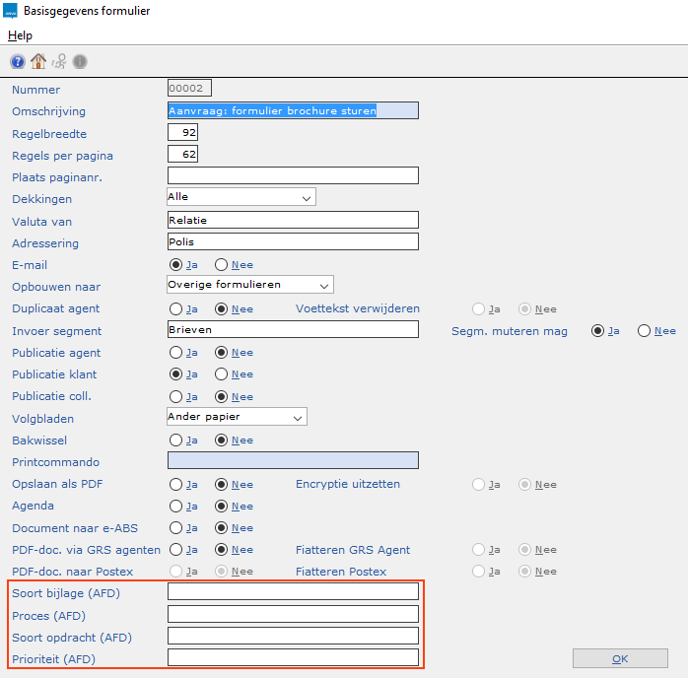
Task: Select Nee for Publicatie coll.
Action: [221, 397]
